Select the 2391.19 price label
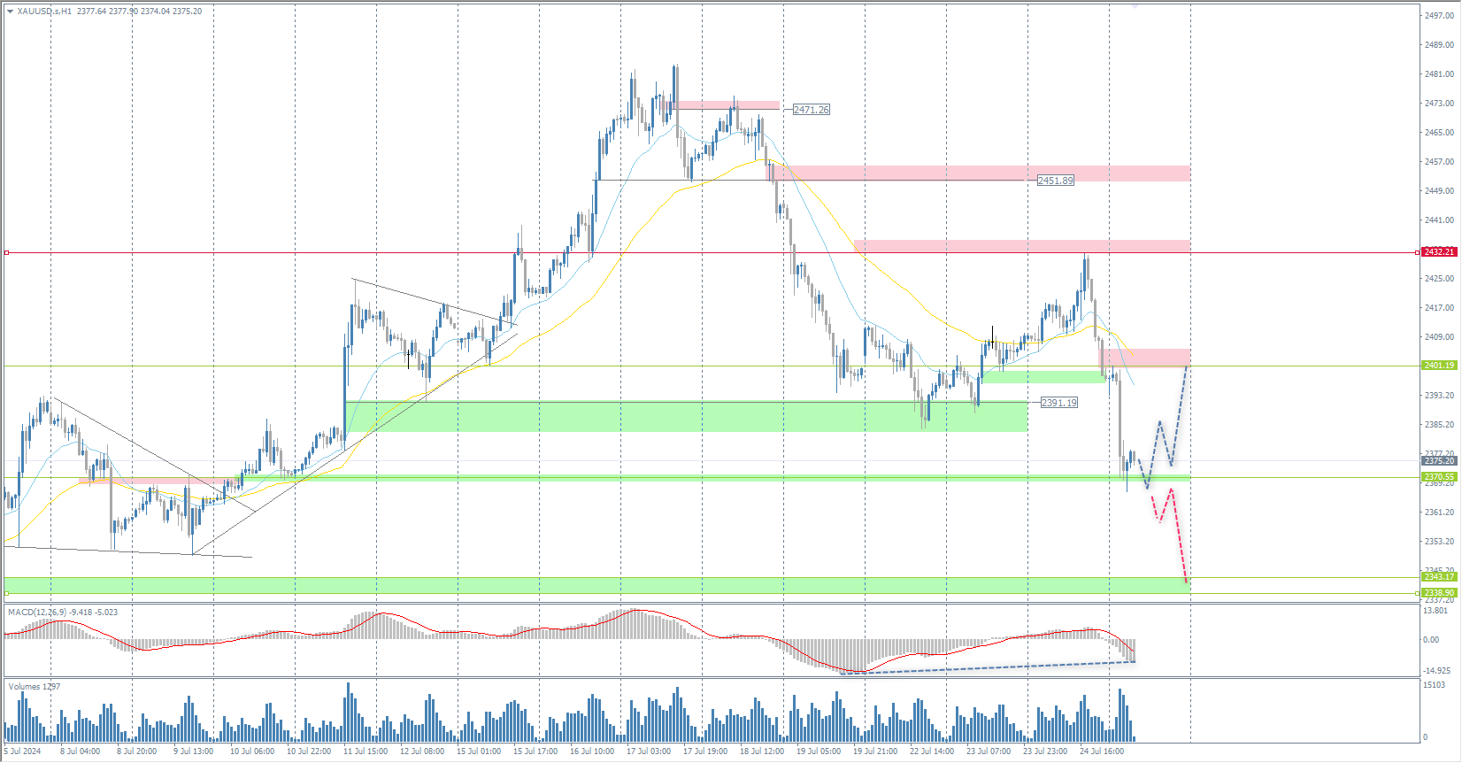 [x=1058, y=403]
